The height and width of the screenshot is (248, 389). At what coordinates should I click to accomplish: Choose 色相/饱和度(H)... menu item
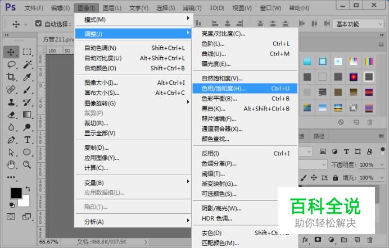coord(245,88)
